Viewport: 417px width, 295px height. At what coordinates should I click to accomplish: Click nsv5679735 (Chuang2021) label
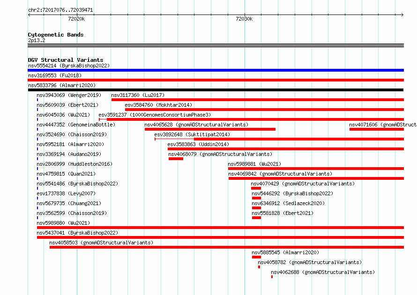tap(69, 203)
